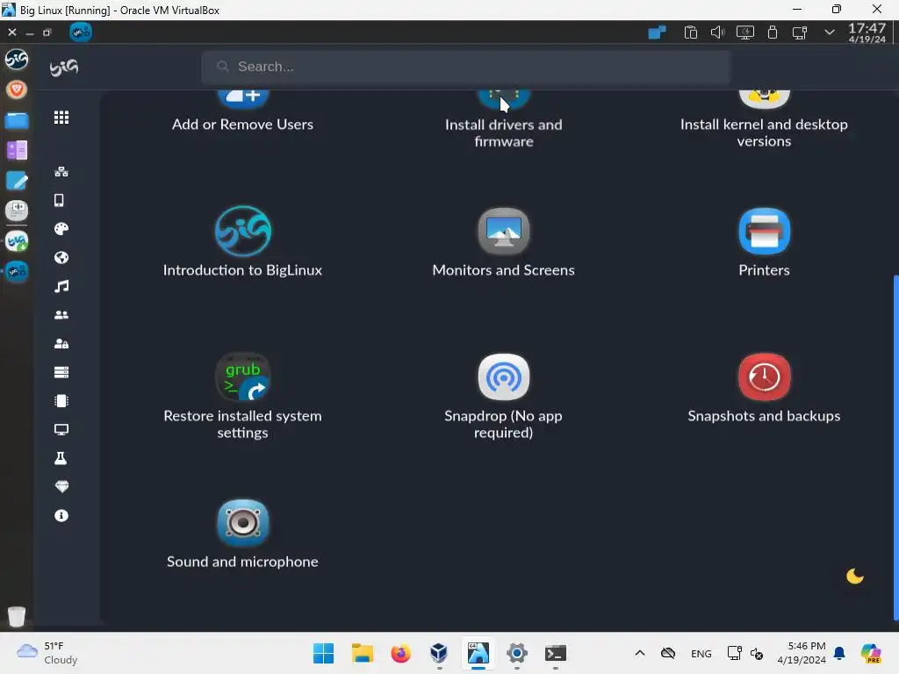Show hidden icons in Windows system tray
Screen dimensions: 899x674
coord(640,653)
